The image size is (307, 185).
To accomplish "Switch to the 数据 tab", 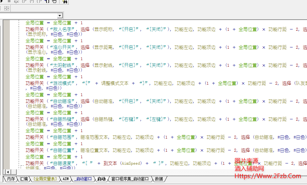I will click(x=159, y=179).
